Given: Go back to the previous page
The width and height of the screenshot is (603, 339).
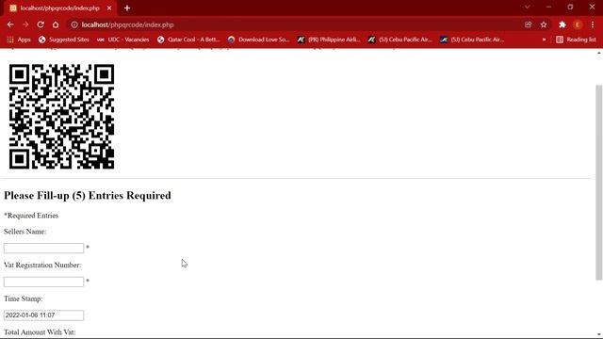Looking at the screenshot, I should 10,24.
